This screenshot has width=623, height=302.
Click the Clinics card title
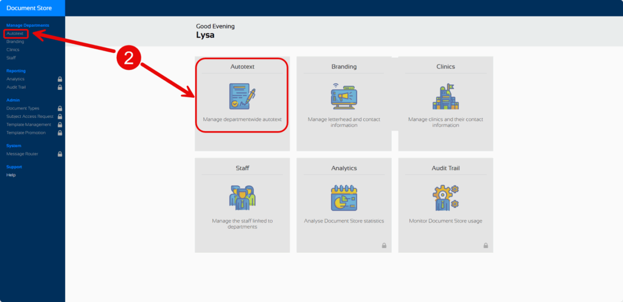click(x=445, y=67)
